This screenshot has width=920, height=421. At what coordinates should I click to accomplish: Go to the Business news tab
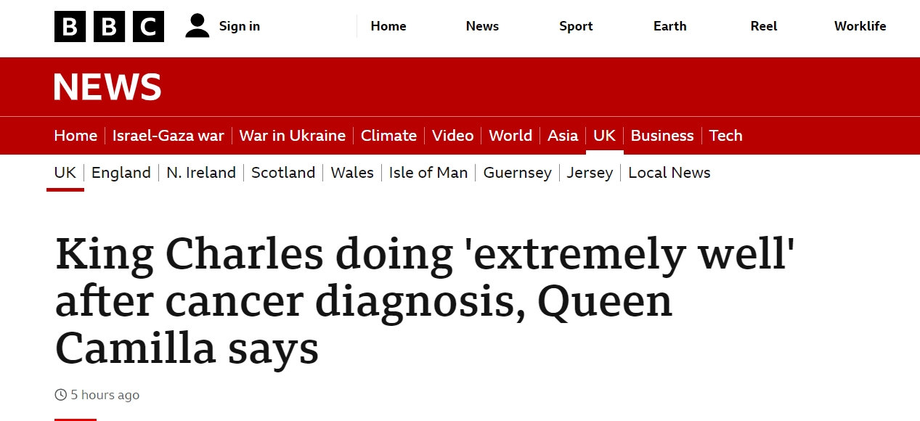pyautogui.click(x=661, y=136)
